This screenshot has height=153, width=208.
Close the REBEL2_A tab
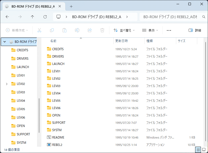click(x=60, y=6)
